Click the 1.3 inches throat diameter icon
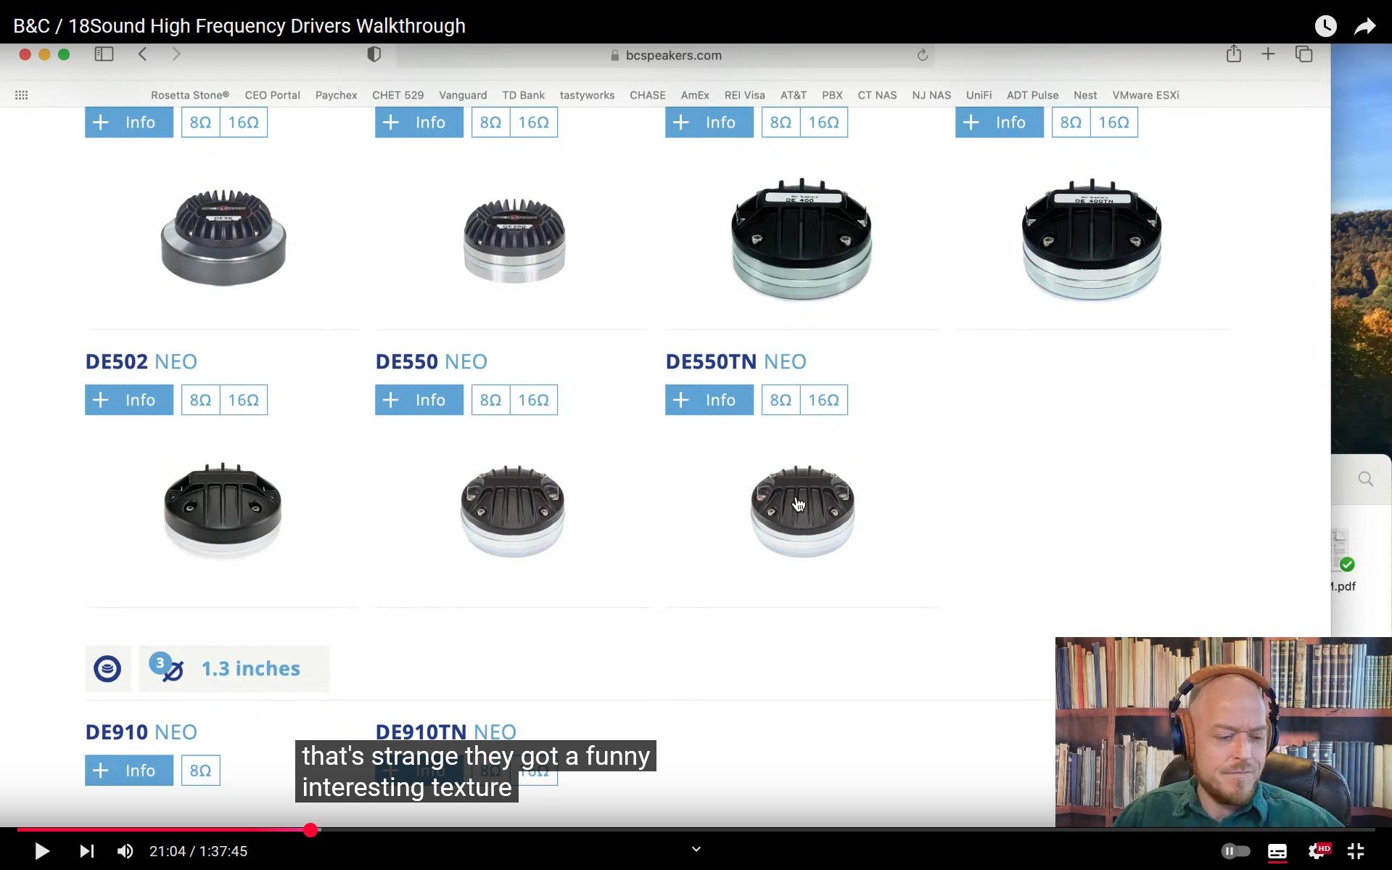 [x=166, y=668]
